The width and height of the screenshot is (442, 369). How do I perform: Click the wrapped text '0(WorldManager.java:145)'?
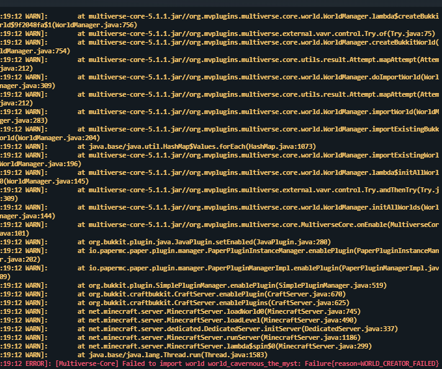pyautogui.click(x=44, y=182)
